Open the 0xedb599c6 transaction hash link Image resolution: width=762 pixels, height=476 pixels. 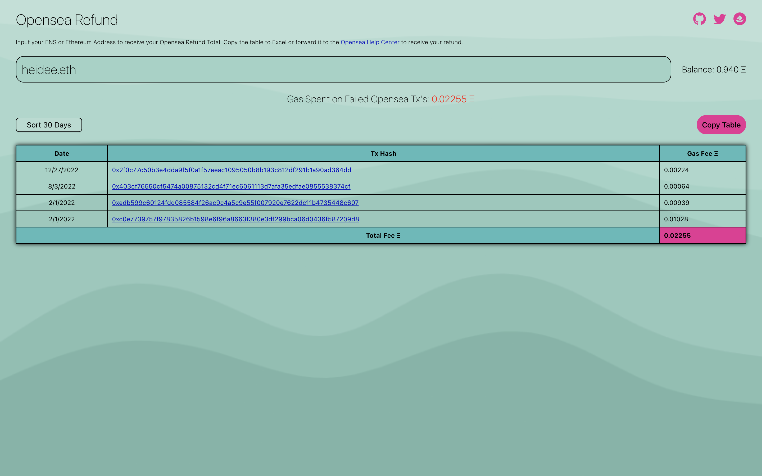235,203
